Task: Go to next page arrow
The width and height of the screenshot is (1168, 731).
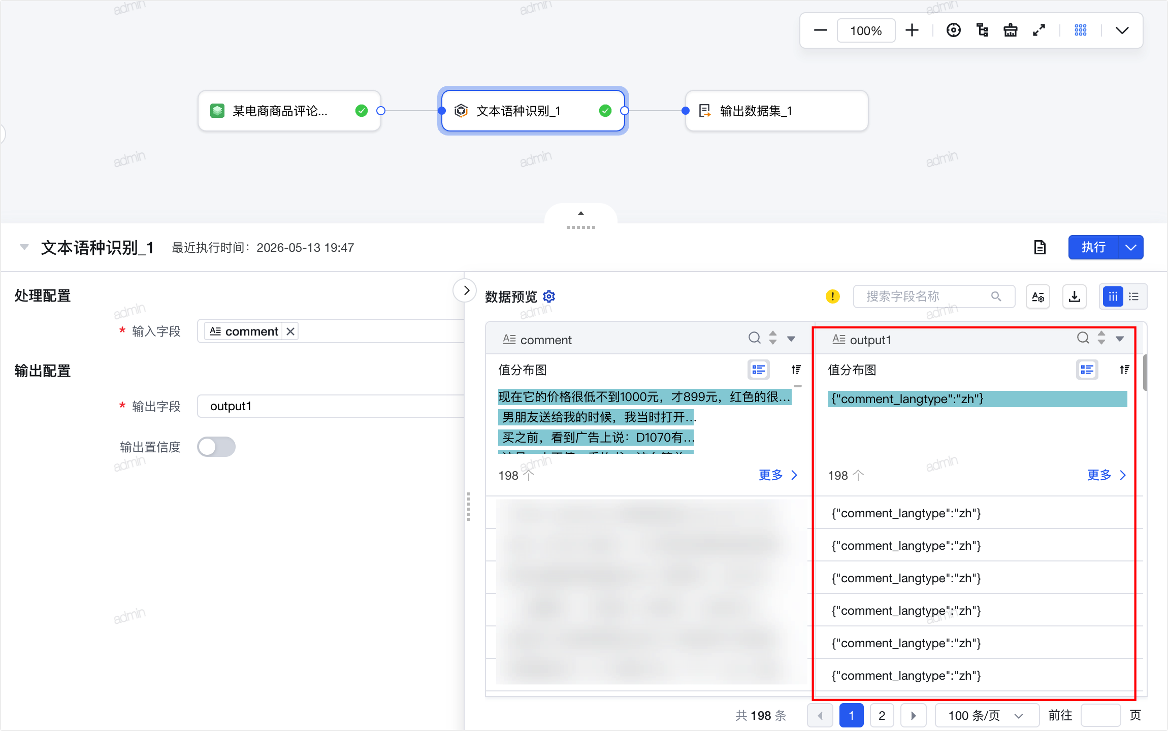Action: 914,716
